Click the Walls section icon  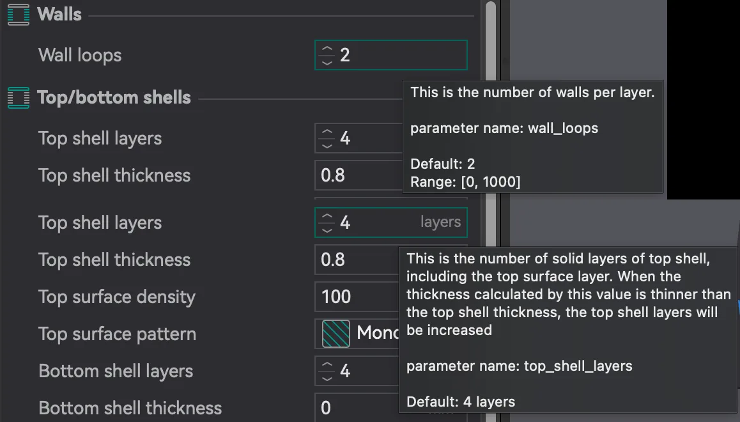click(x=19, y=14)
